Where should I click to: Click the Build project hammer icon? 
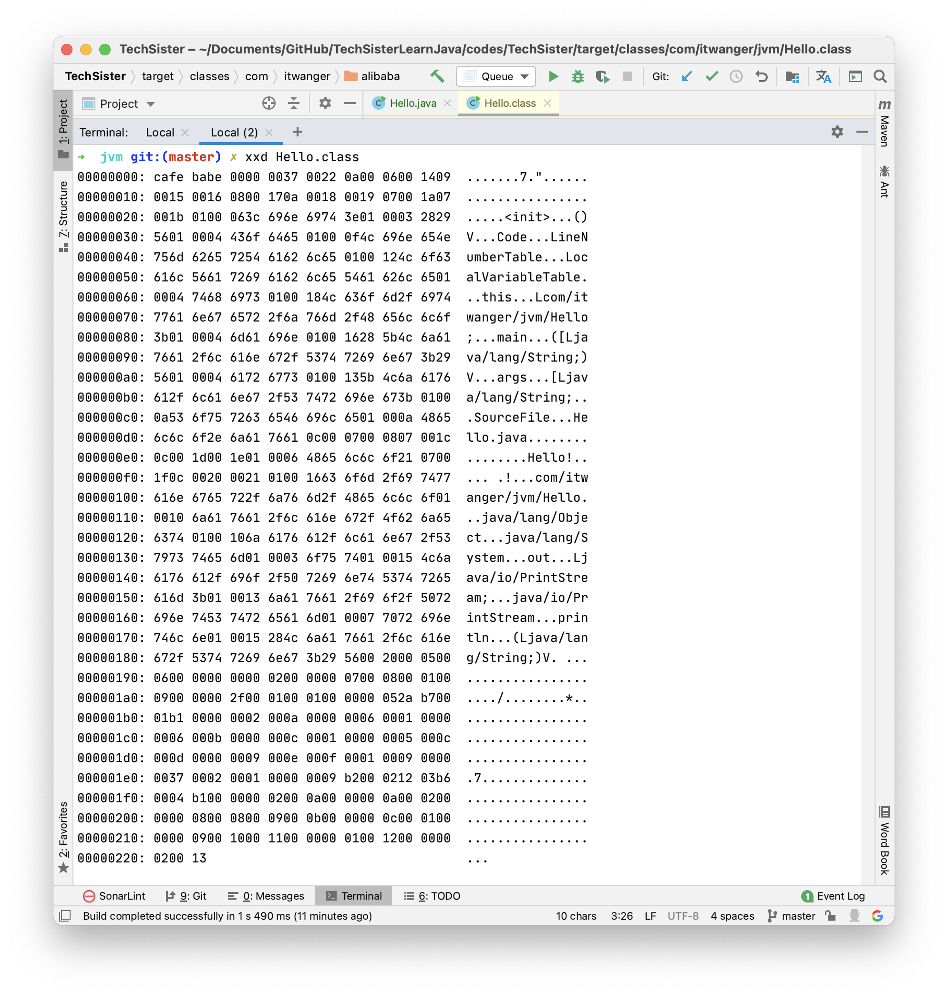[437, 76]
